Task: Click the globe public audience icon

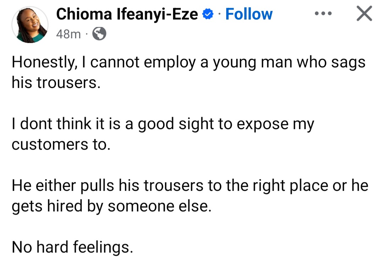Action: click(x=99, y=34)
